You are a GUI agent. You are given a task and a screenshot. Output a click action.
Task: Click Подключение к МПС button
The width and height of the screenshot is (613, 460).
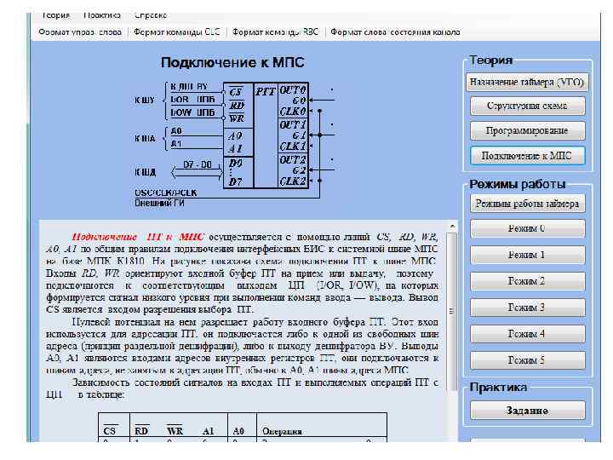[527, 156]
